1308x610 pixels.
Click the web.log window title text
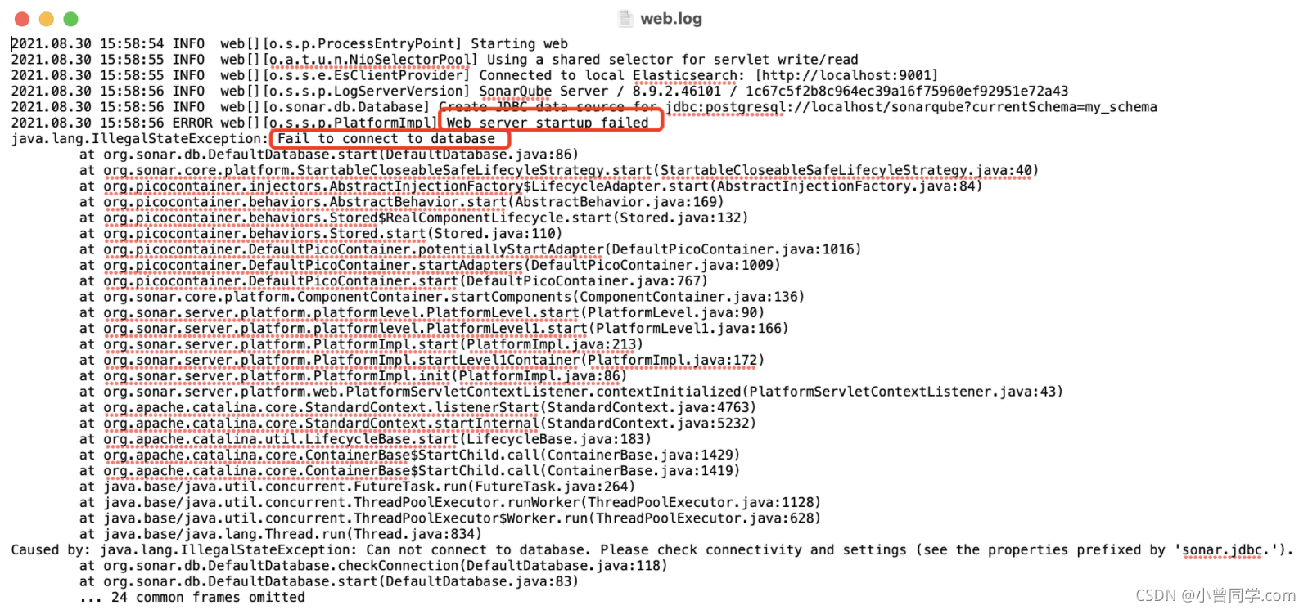(670, 18)
